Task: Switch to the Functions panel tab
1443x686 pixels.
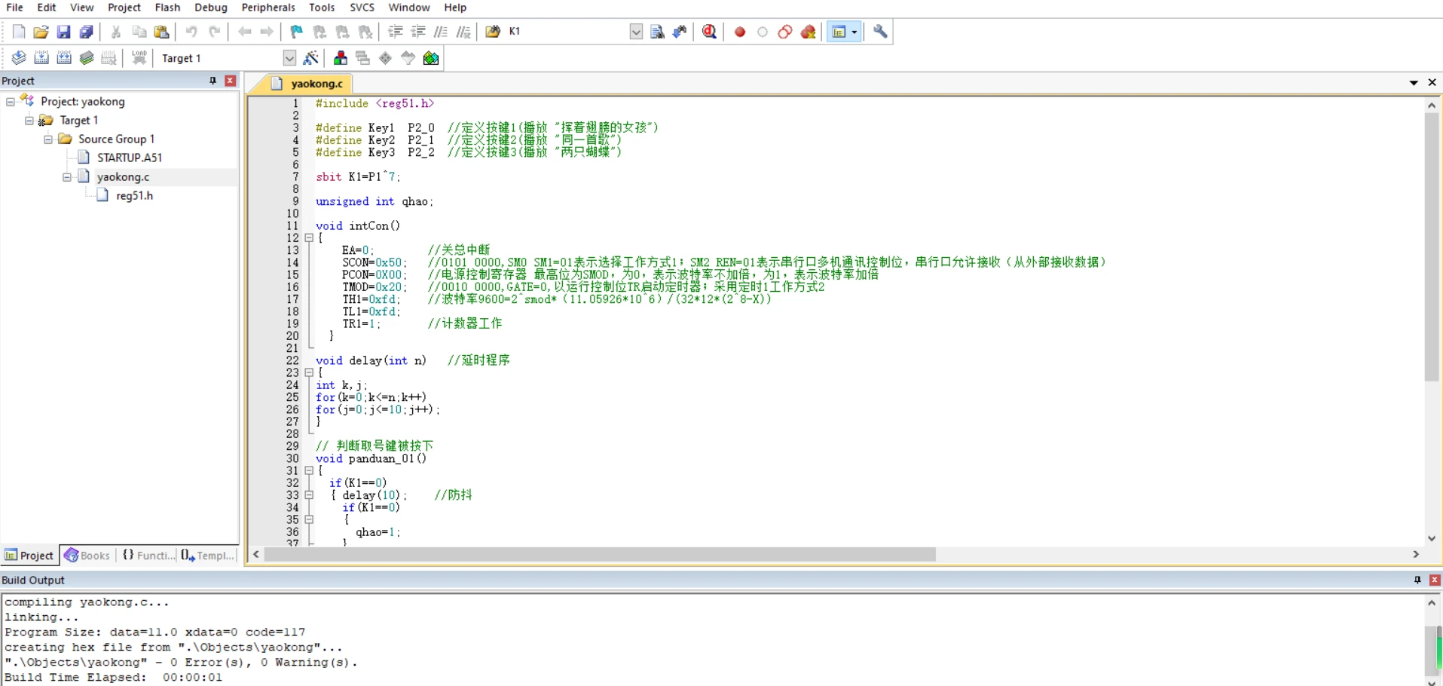Action: coord(148,556)
